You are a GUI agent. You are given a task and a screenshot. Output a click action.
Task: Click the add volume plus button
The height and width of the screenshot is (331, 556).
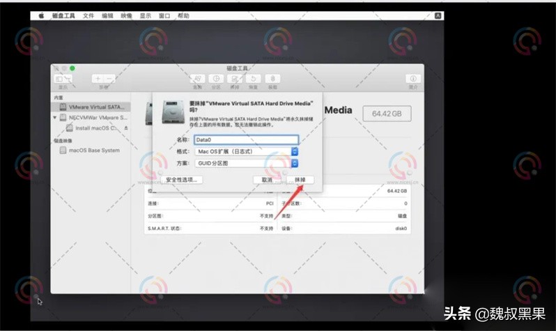click(x=98, y=79)
